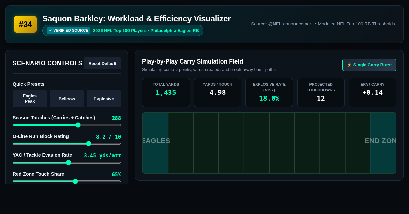The image size is (409, 214).
Task: Click the 8.2 / 10 rating value
Action: coord(108,137)
